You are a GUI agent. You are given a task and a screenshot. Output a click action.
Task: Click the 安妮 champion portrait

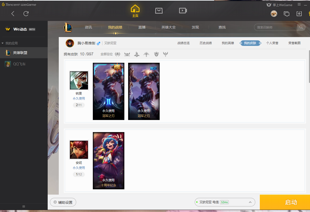tap(79, 150)
